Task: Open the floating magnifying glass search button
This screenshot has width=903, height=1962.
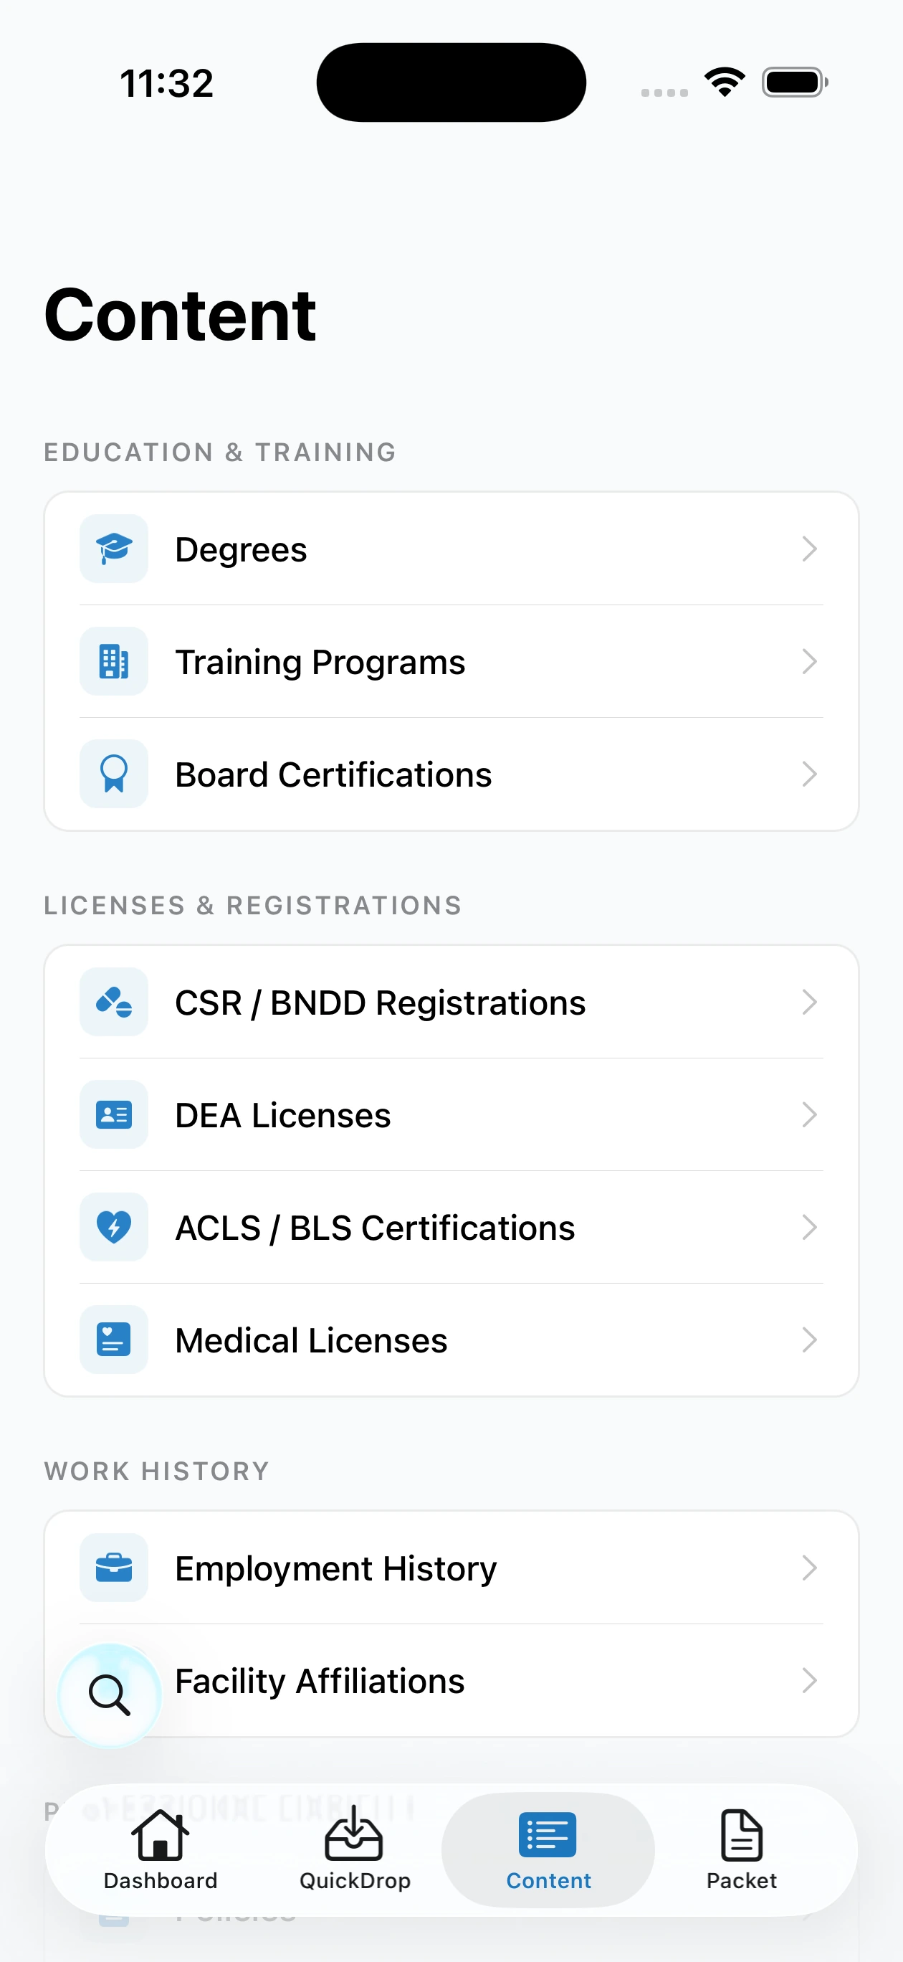Action: click(110, 1695)
